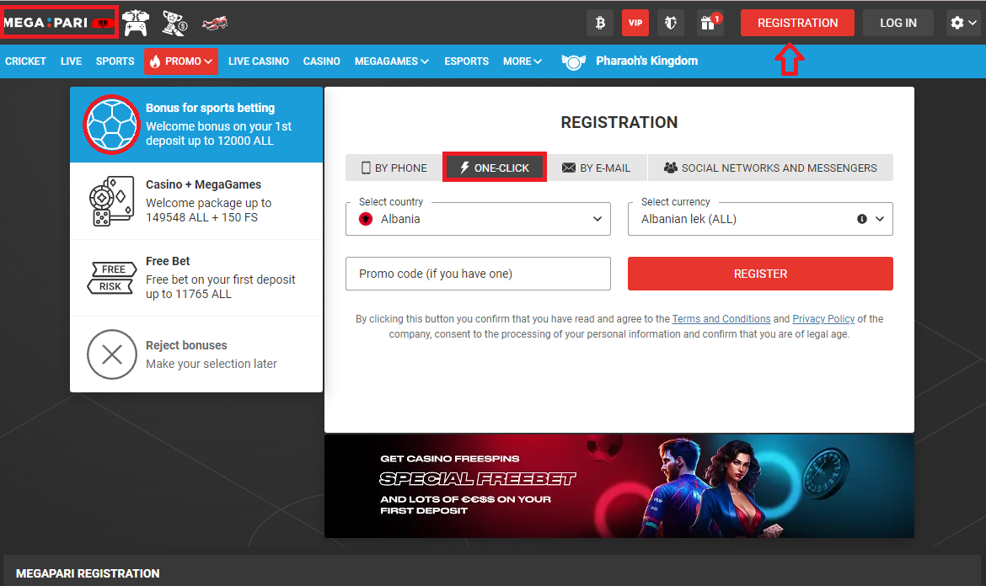Click the Megapari logo
This screenshot has height=586, width=986.
click(58, 23)
